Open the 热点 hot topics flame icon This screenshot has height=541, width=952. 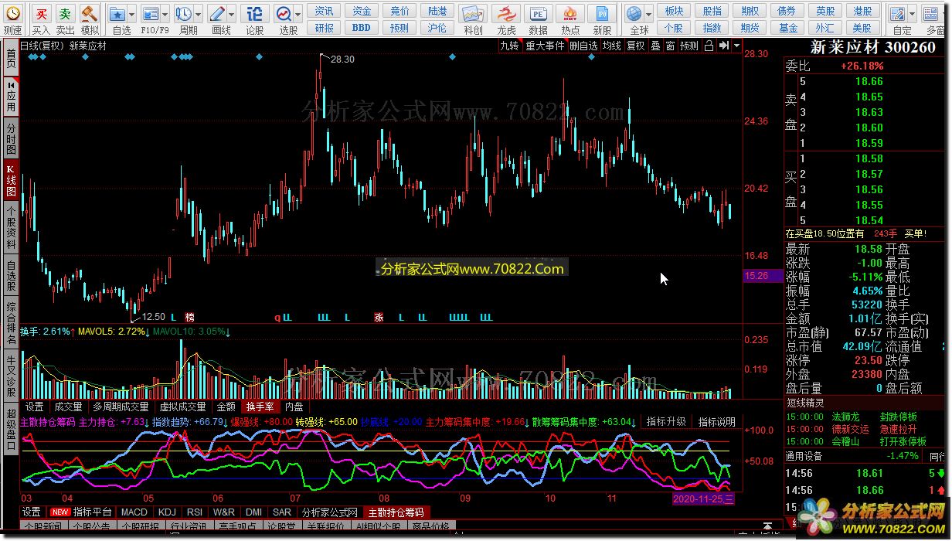570,14
